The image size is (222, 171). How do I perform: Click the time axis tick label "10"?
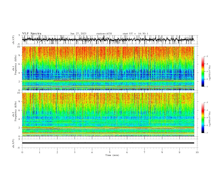197,152
